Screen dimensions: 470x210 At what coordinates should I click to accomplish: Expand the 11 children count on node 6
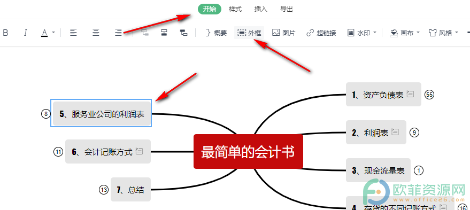tap(58, 152)
